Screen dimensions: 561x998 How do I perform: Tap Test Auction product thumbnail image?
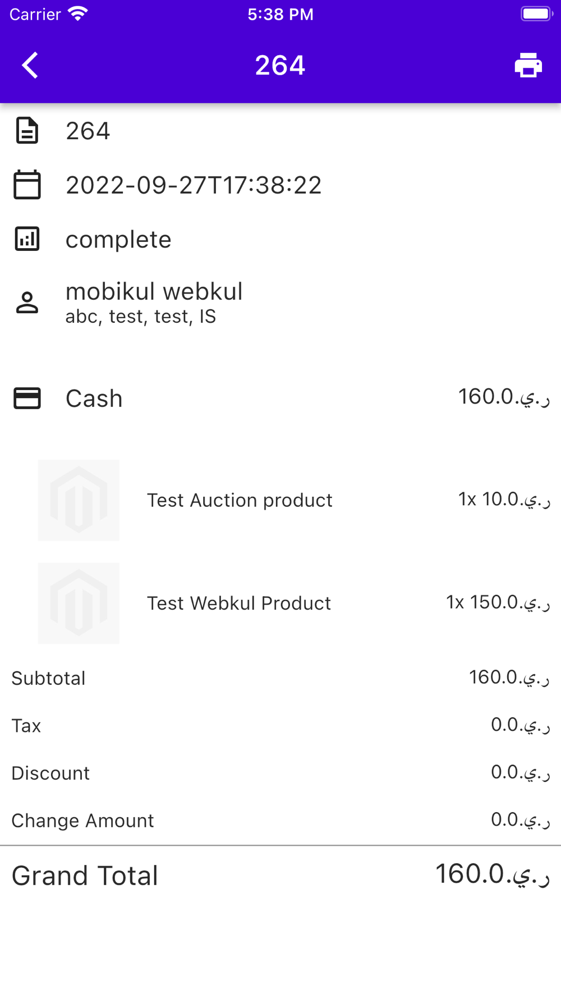coord(79,500)
